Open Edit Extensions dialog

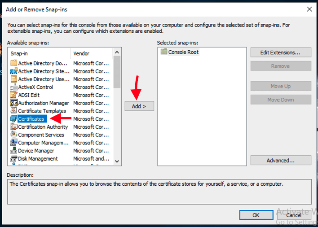[x=280, y=52]
